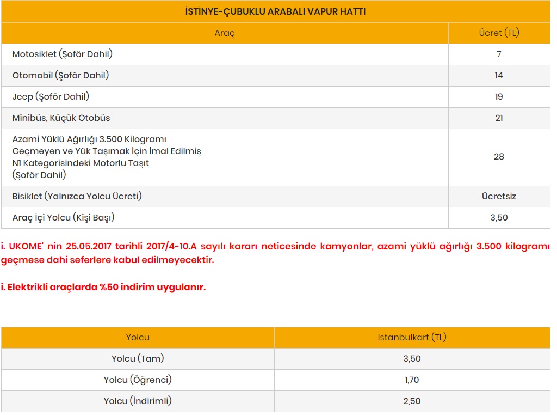Select the Yolcu (İndirimli) row label

pos(138,401)
